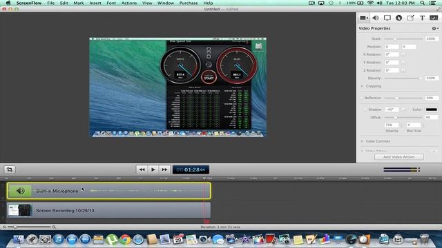442x248 pixels.
Task: Open the Annotations properties tab
Action: (x=410, y=18)
